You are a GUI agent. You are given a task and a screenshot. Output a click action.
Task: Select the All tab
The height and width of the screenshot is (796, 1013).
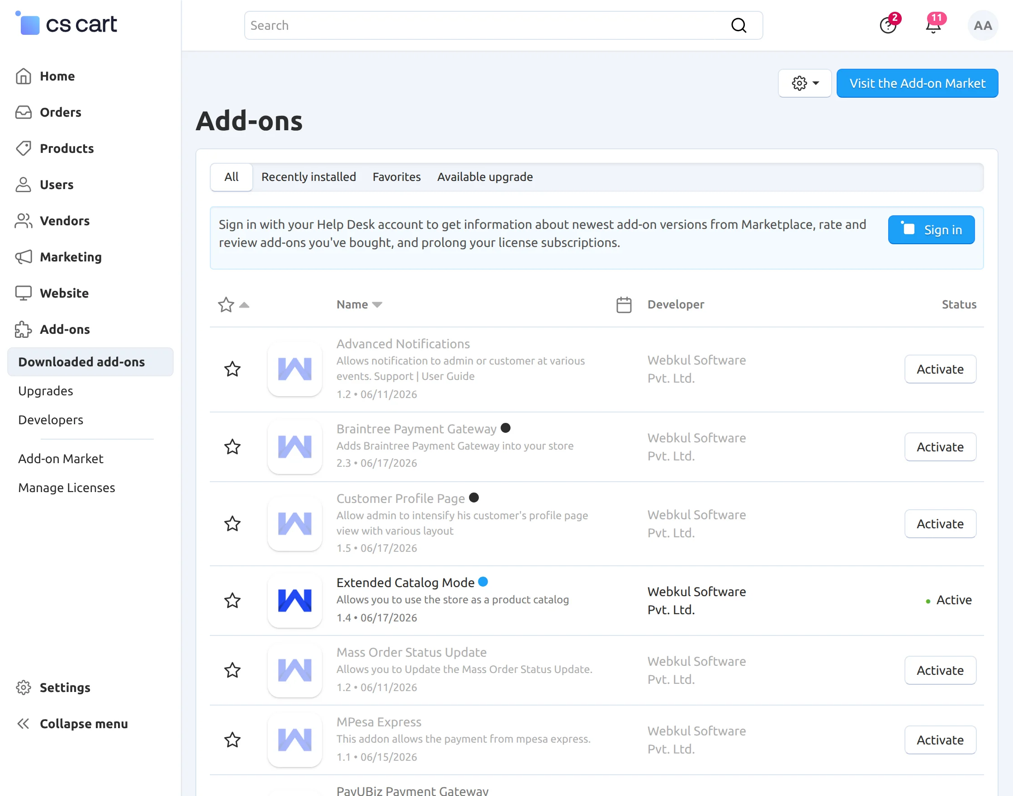(232, 177)
